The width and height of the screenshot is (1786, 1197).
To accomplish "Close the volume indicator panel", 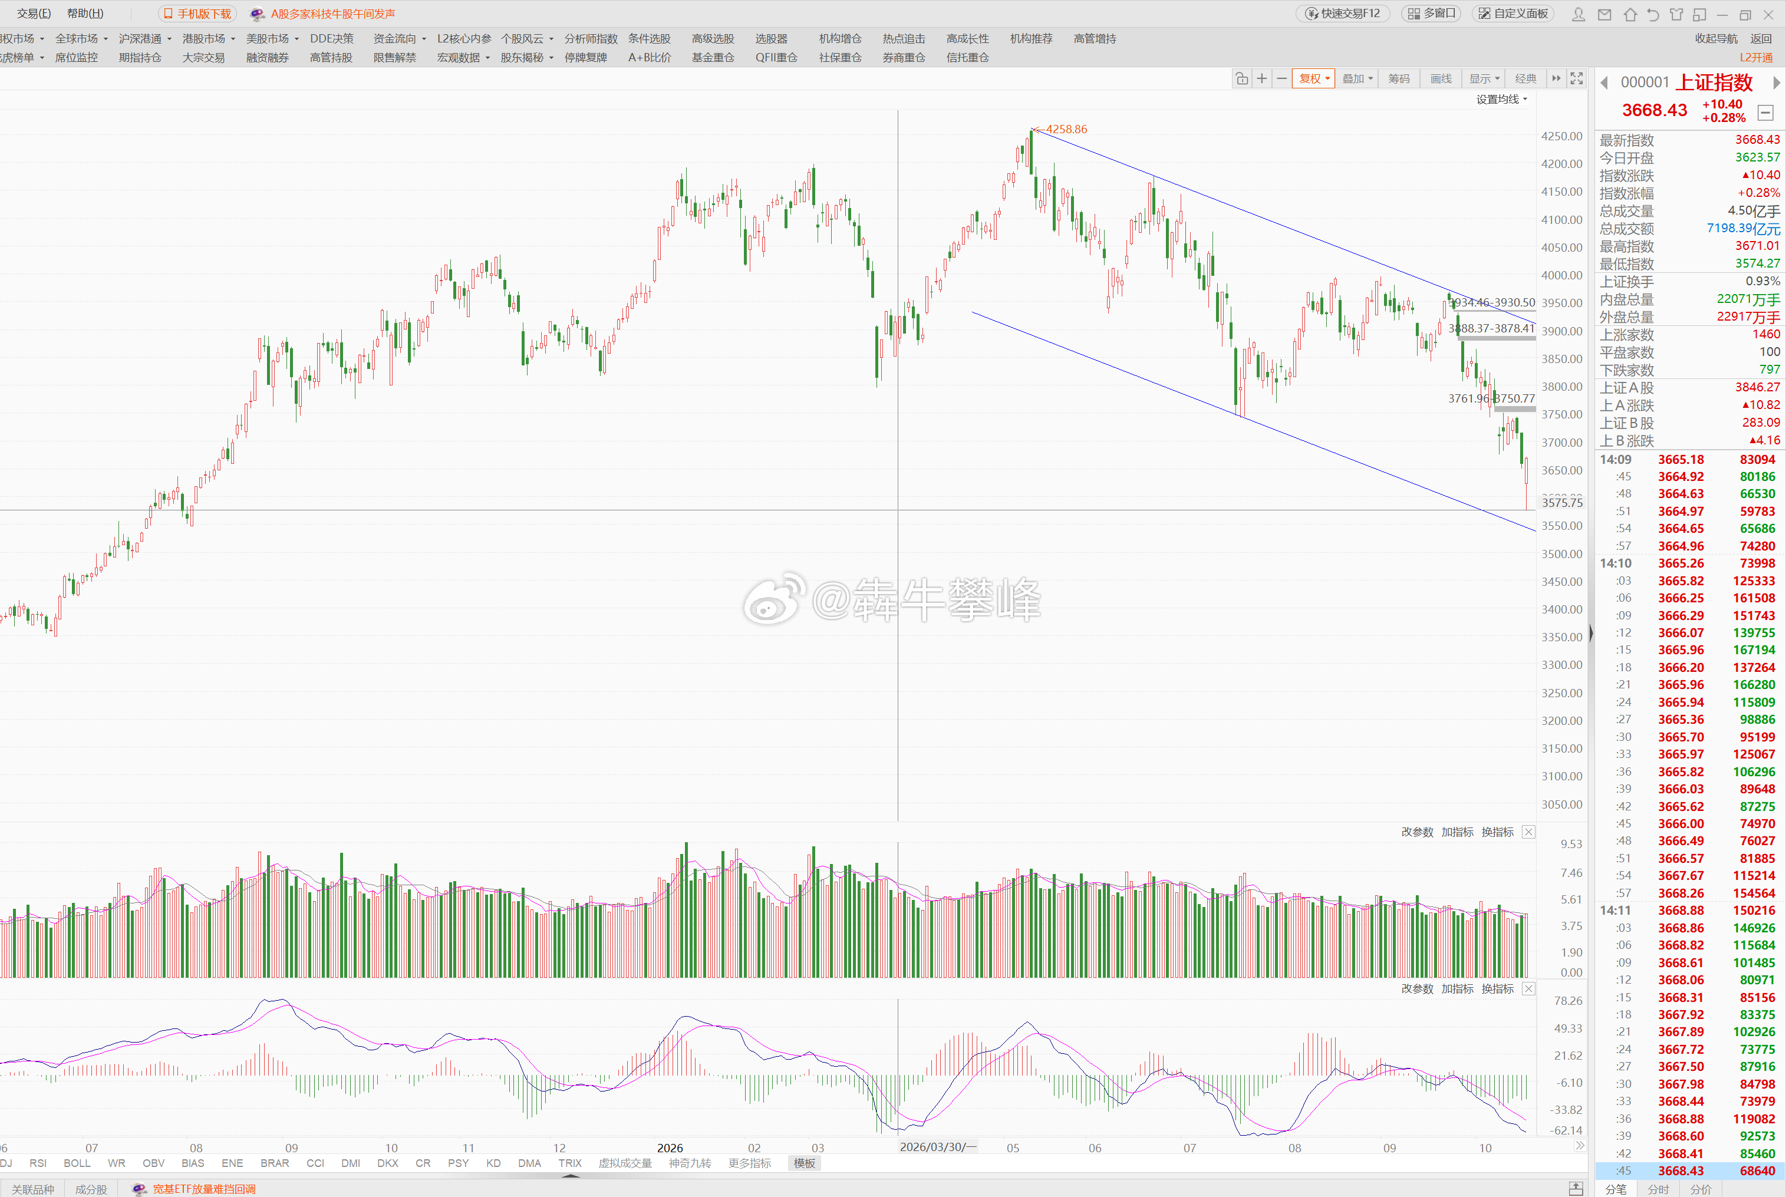I will click(1529, 832).
